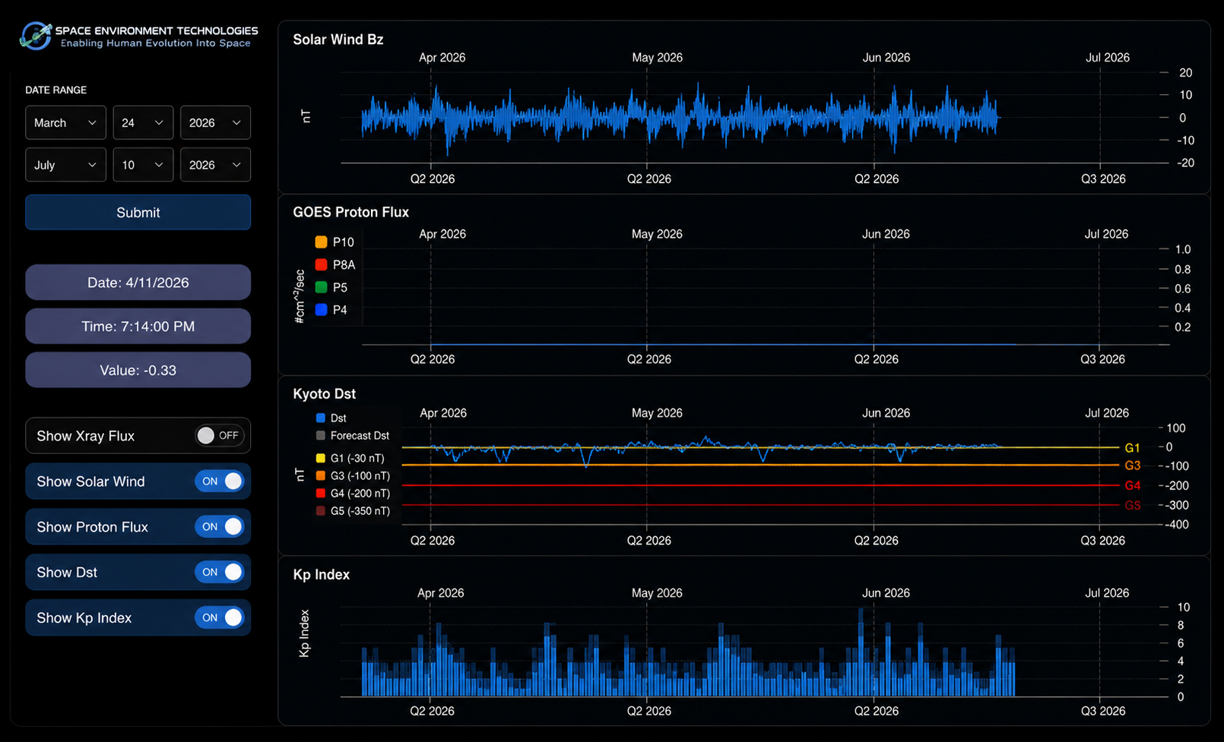Click the Space Environment Technologies logo icon
This screenshot has height=742, width=1224.
click(x=36, y=36)
